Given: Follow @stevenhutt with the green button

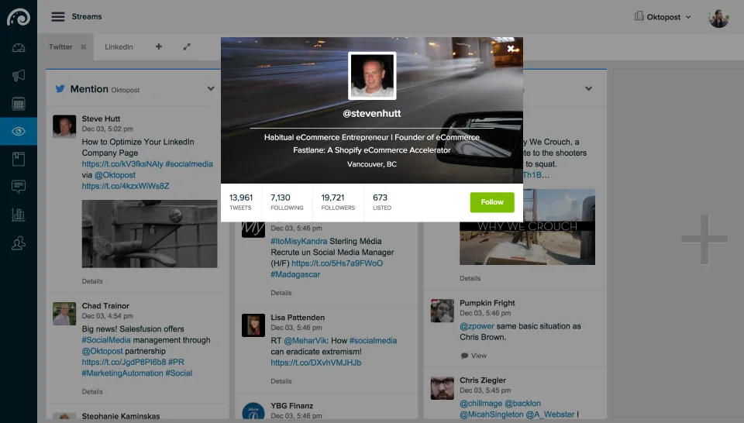Looking at the screenshot, I should coord(492,202).
